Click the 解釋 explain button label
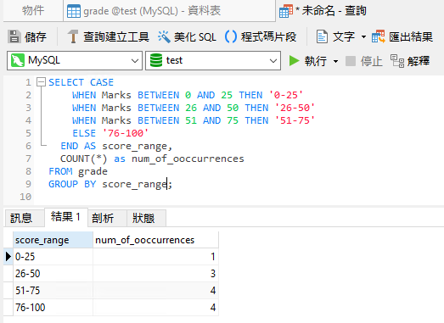 (x=419, y=61)
